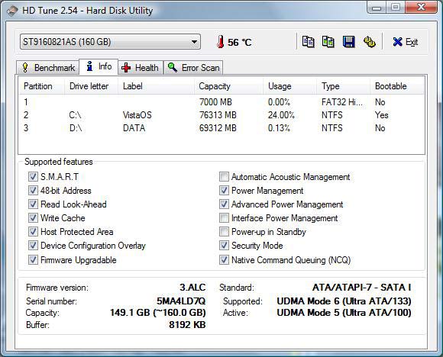Click the Partition column header
The height and width of the screenshot is (357, 443).
[x=42, y=86]
